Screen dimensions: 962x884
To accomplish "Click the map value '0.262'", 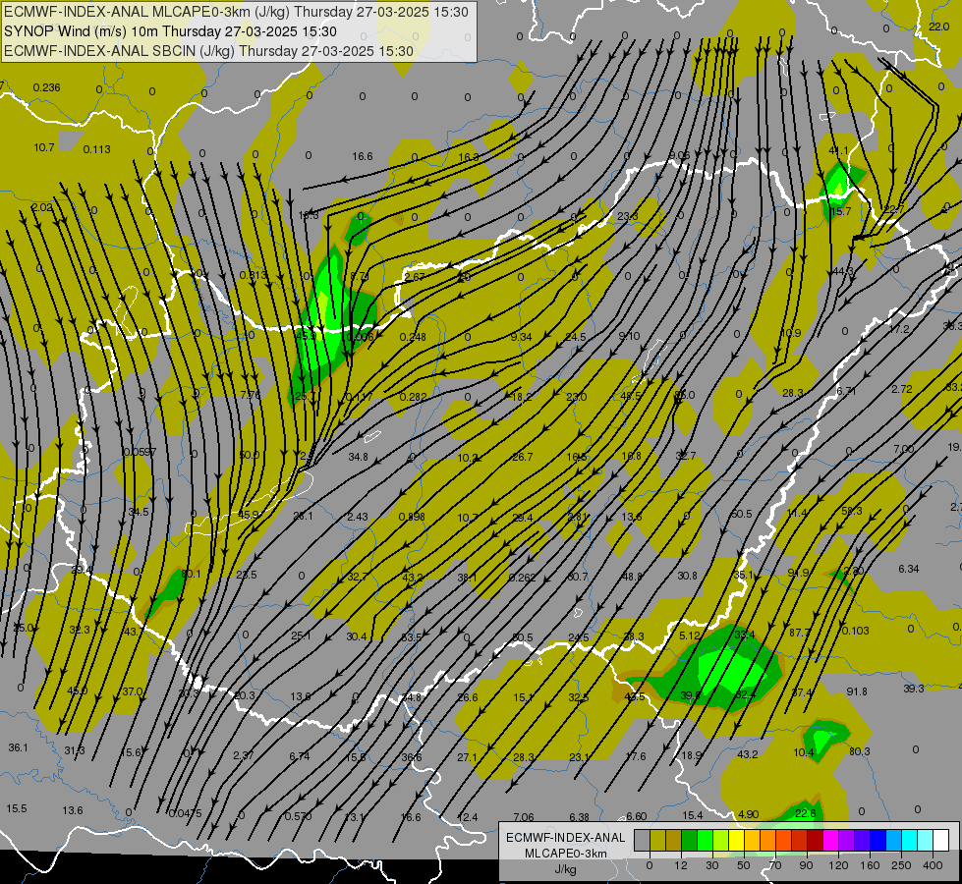I will coord(522,578).
